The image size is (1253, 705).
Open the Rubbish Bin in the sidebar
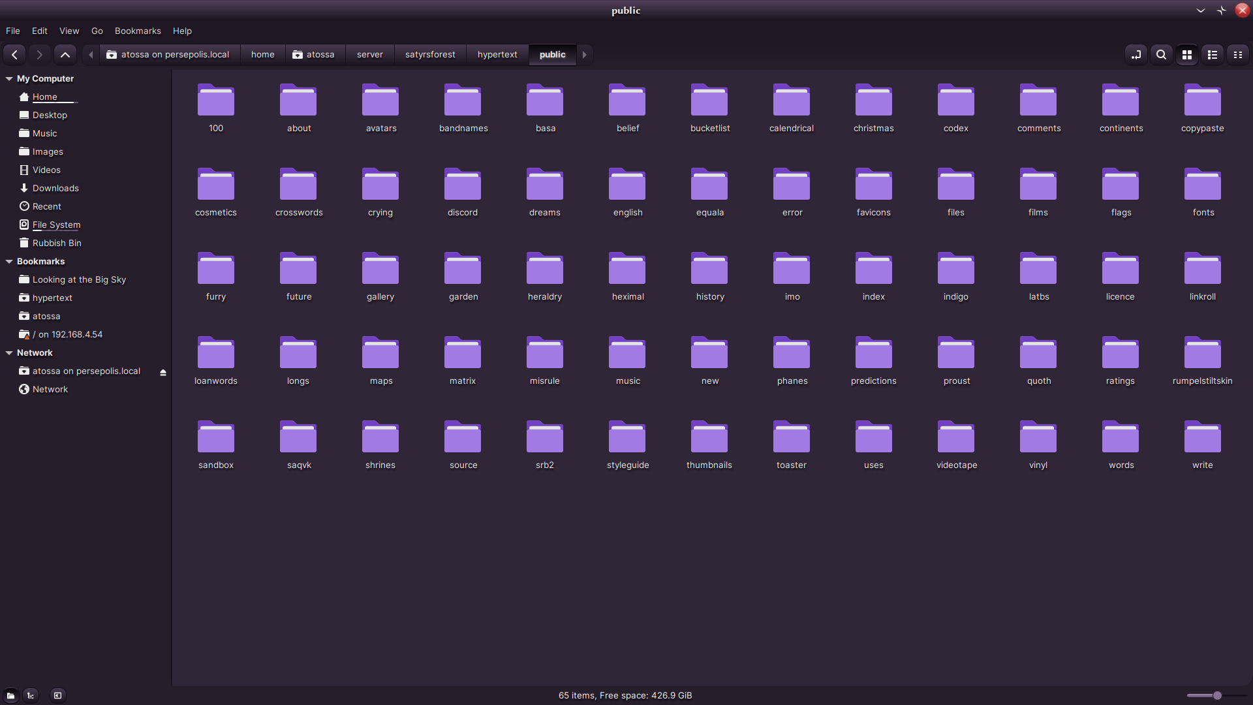(x=57, y=243)
